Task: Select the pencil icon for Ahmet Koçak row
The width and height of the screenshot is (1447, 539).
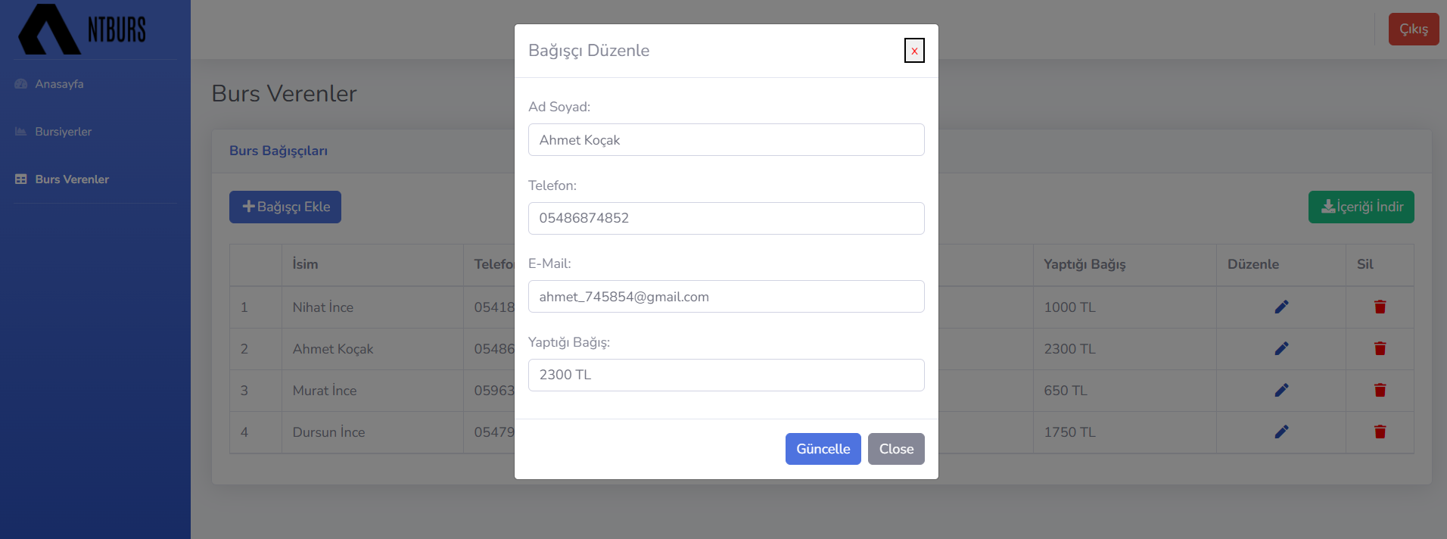Action: coord(1281,348)
